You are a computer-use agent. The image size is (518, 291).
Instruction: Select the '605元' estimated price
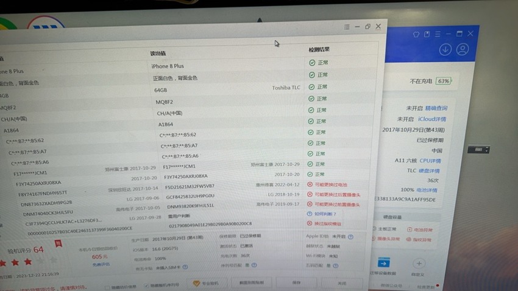(x=99, y=256)
